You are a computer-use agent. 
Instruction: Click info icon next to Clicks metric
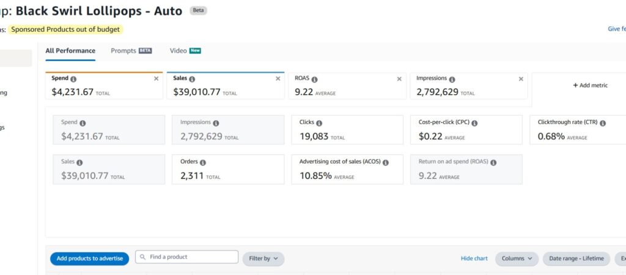(x=319, y=123)
